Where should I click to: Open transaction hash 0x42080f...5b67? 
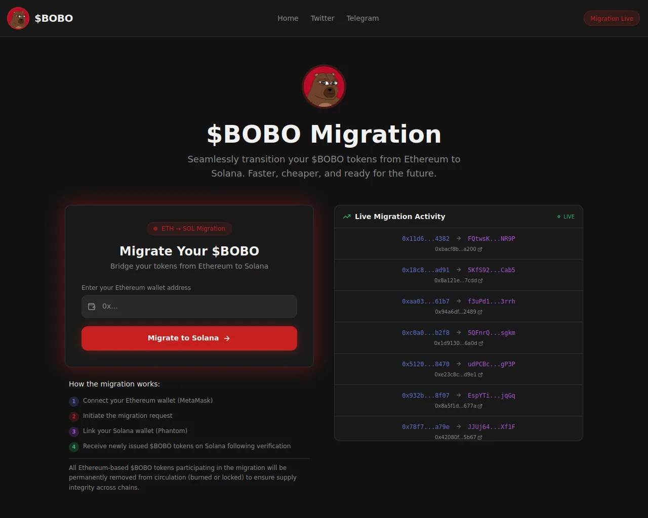(456, 438)
